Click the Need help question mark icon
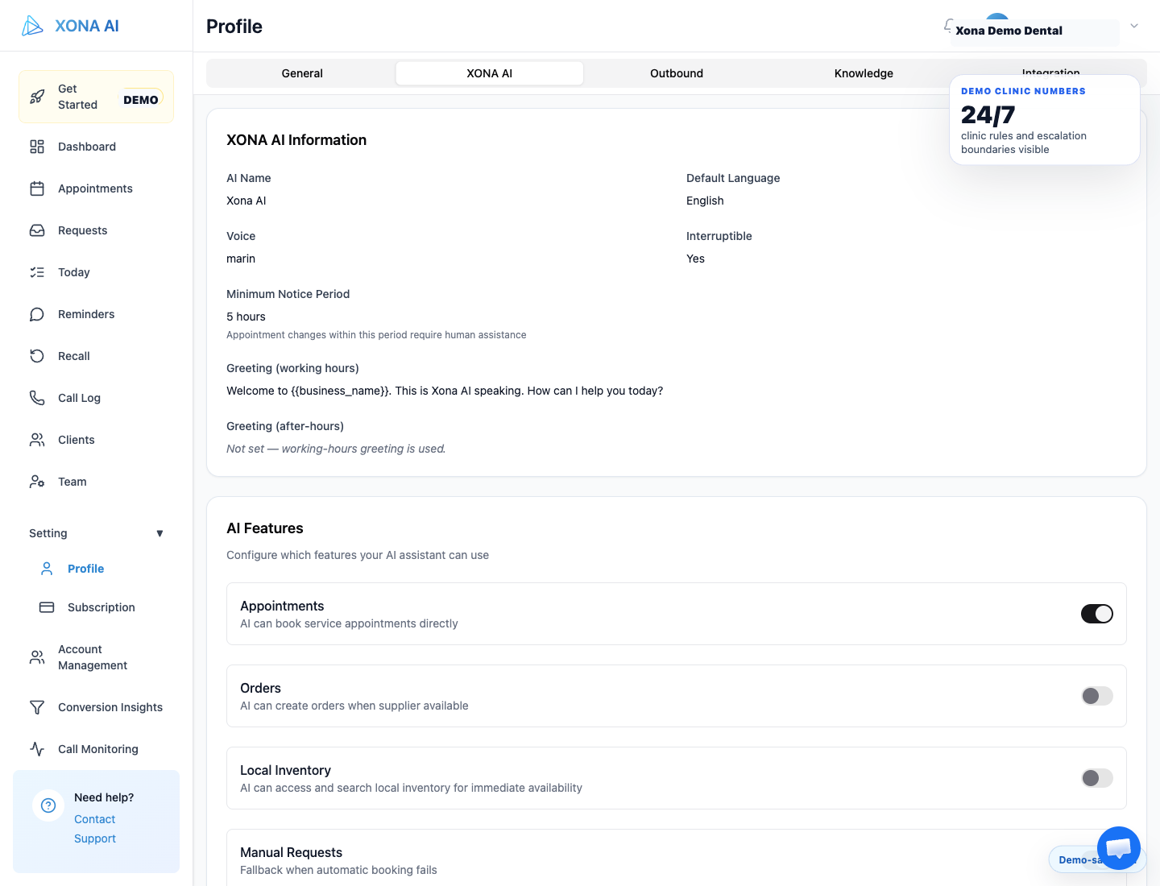This screenshot has width=1160, height=886. coord(48,805)
